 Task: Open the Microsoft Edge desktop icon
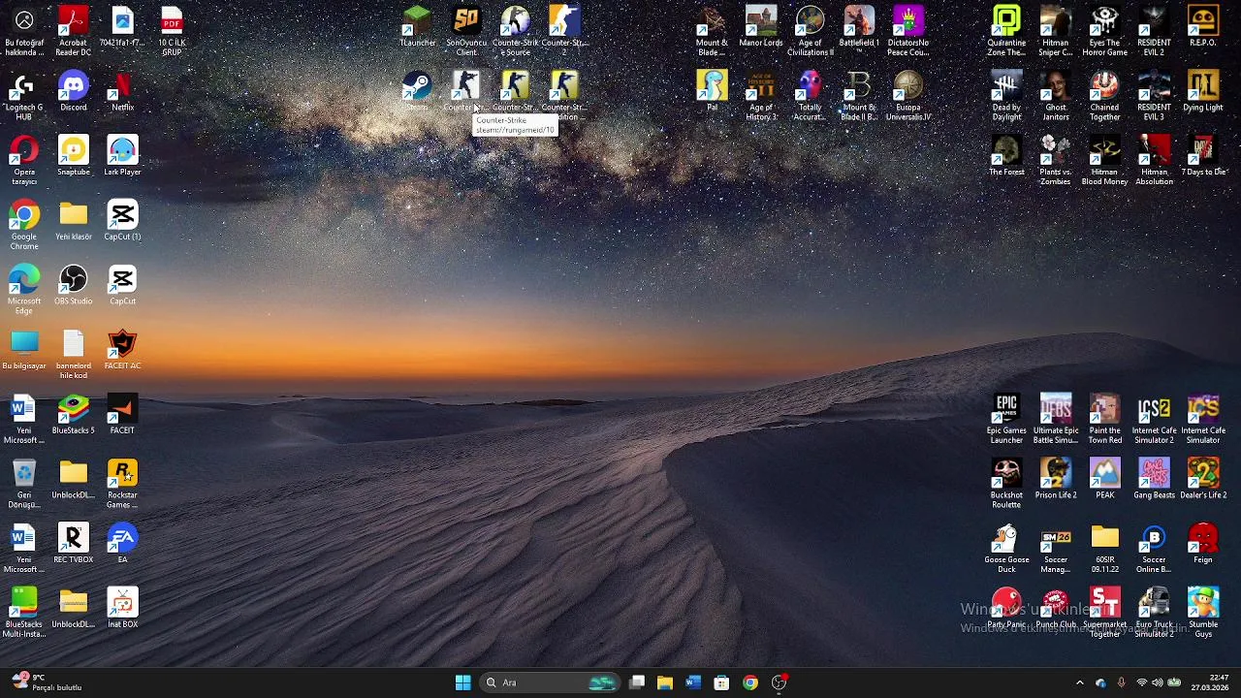[24, 290]
